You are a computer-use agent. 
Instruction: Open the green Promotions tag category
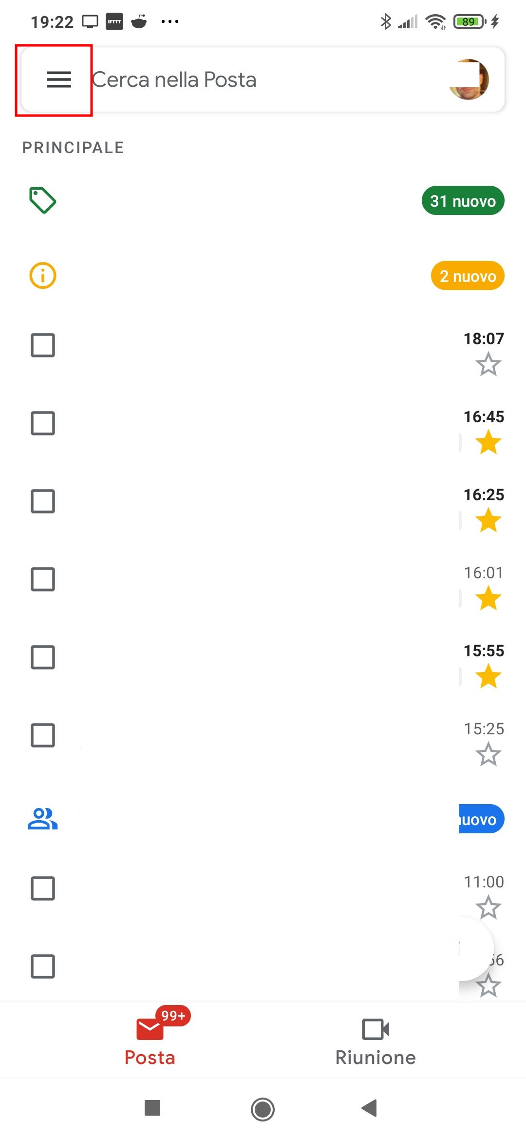(x=43, y=200)
